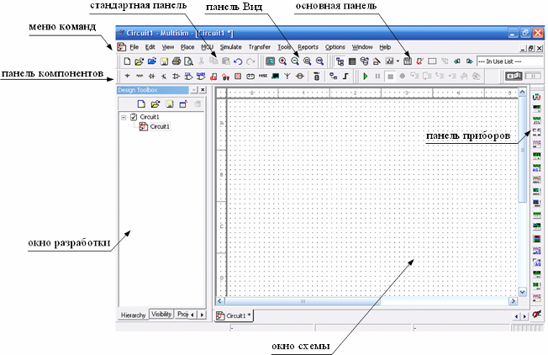Screen dimensions: 548x355
Task: Open the In Use List combo box
Action: 509,61
